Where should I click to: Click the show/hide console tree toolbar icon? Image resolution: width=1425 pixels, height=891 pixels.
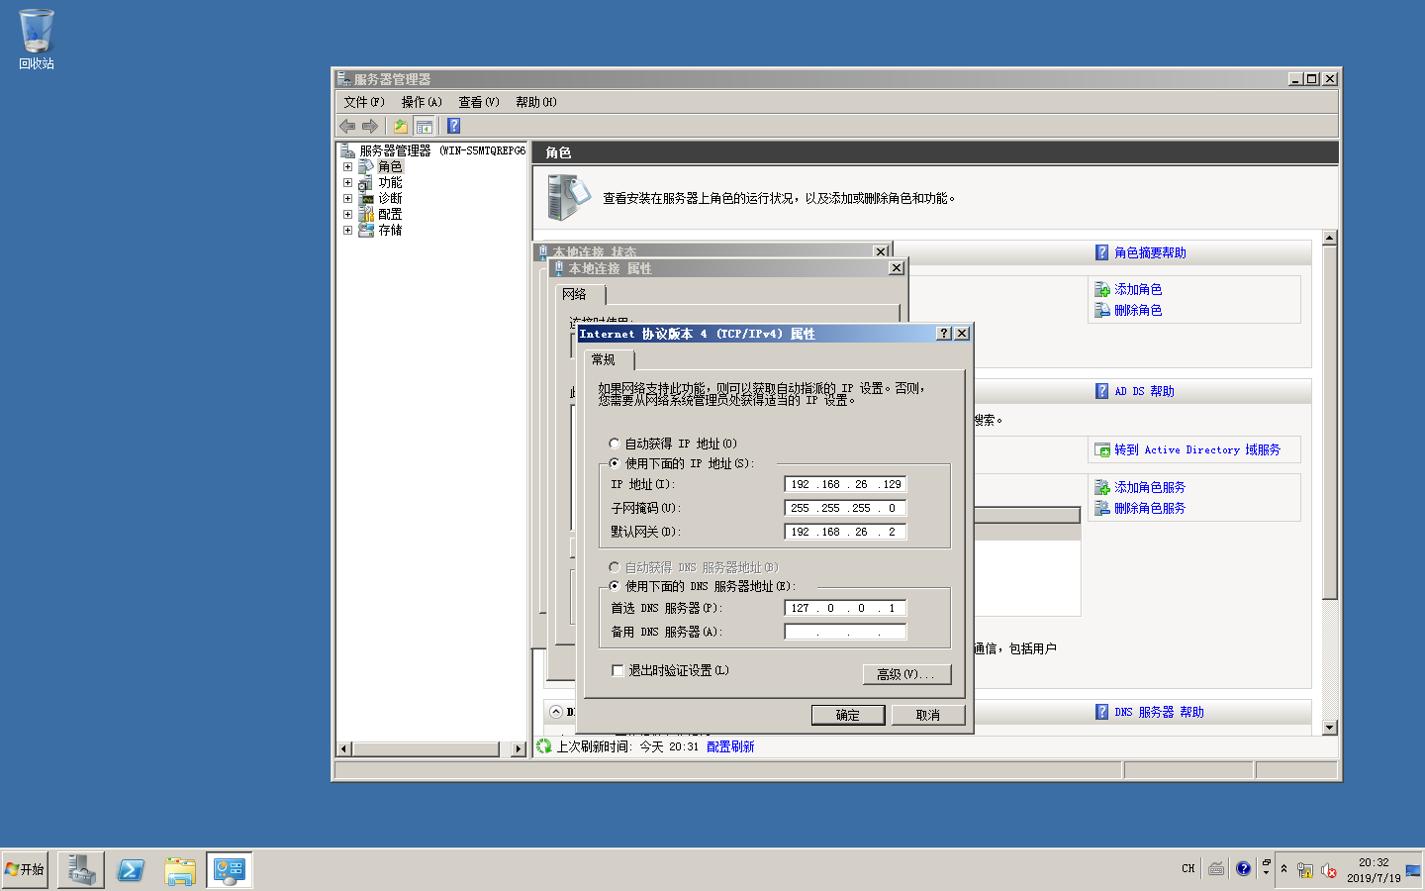point(425,126)
